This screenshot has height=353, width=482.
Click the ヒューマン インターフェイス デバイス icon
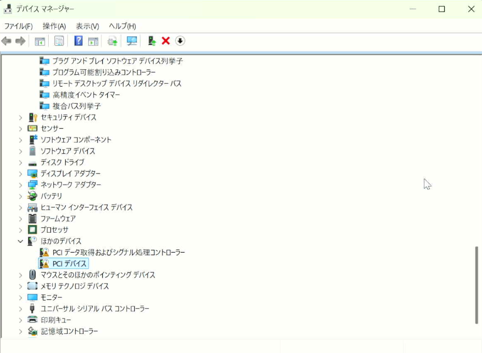point(33,208)
